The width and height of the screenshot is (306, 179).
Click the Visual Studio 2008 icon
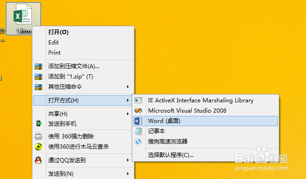[138, 110]
